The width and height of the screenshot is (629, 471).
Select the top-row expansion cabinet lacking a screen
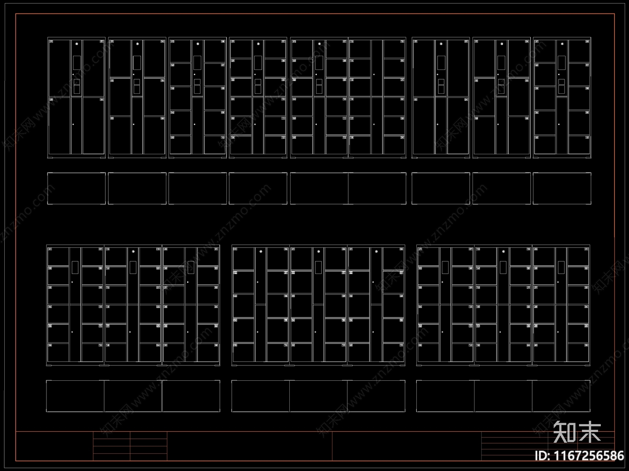(x=377, y=98)
